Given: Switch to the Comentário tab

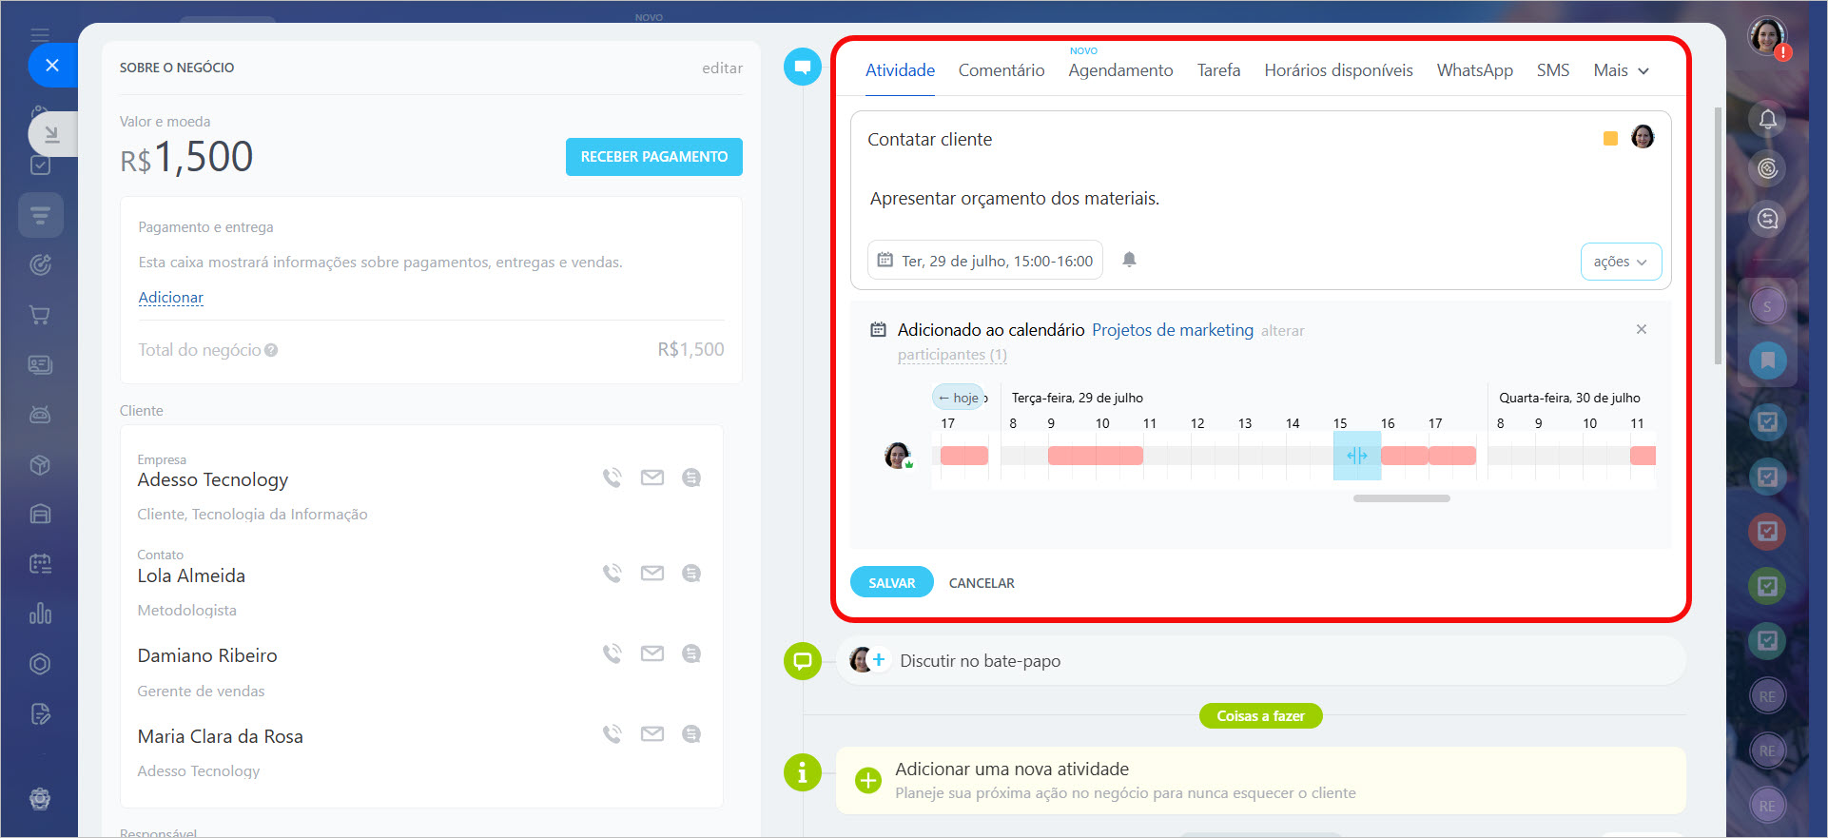Looking at the screenshot, I should coord(1002,70).
